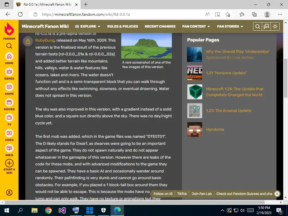The image size is (288, 216).
Task: Open the notification center icon
Action: [x=279, y=210]
